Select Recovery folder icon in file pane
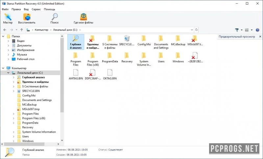 (127, 57)
